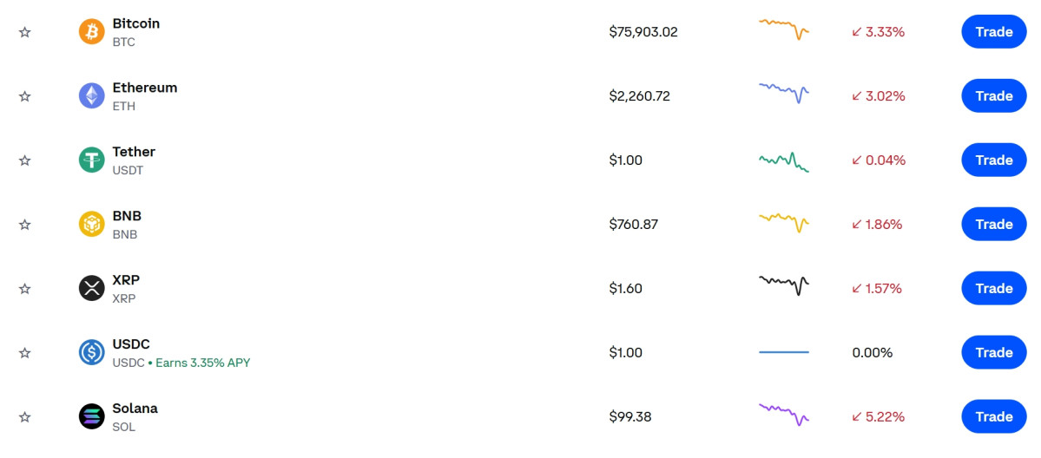Click the BNB logo icon
The image size is (1041, 458).
coord(91,225)
